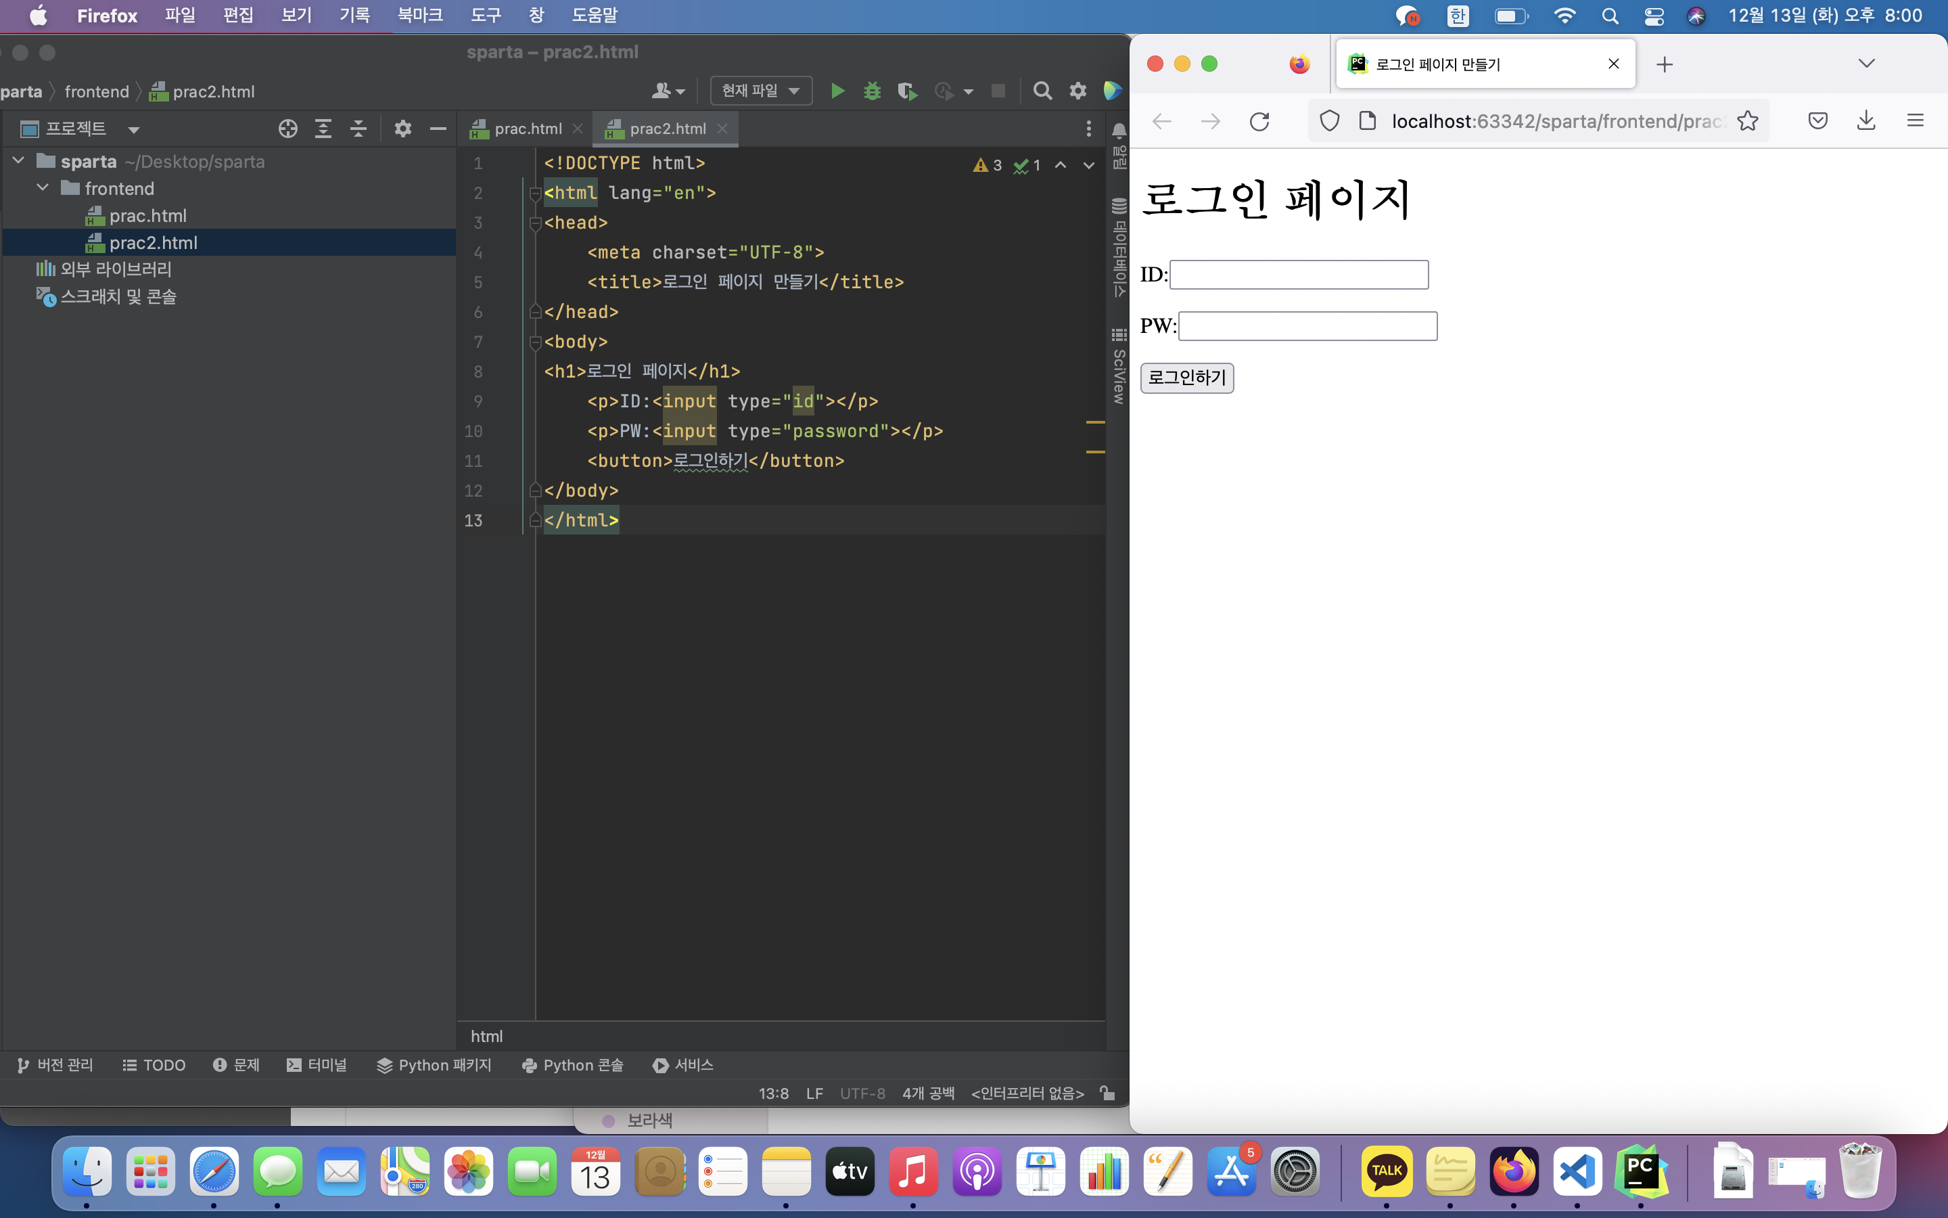Image resolution: width=1948 pixels, height=1218 pixels.
Task: Click the Firefox address bar URL
Action: click(x=1558, y=121)
